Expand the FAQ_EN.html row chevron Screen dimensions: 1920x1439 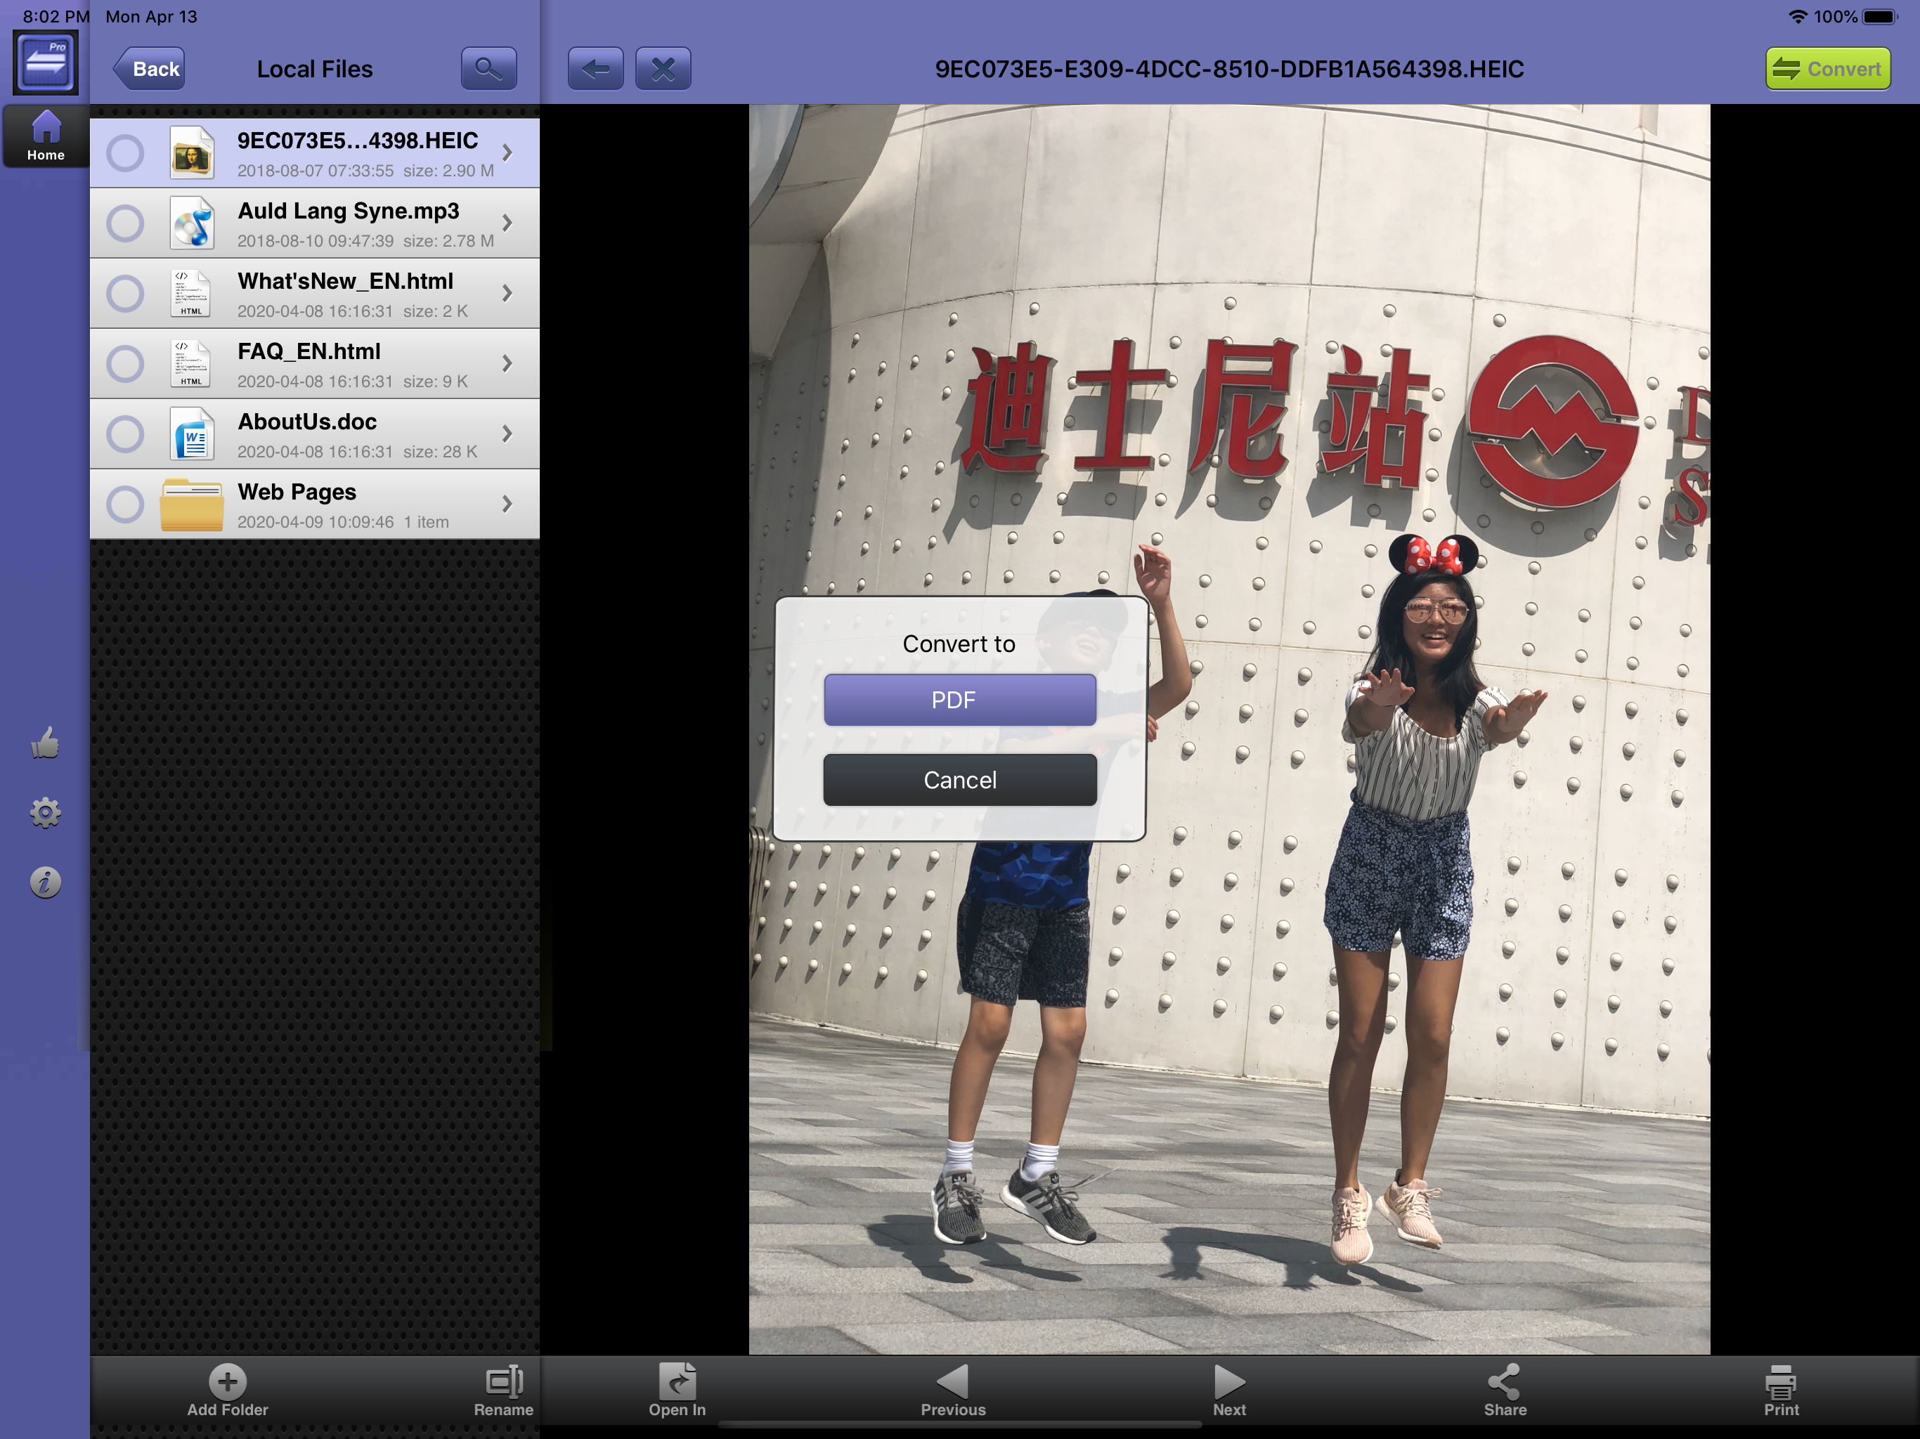[508, 364]
